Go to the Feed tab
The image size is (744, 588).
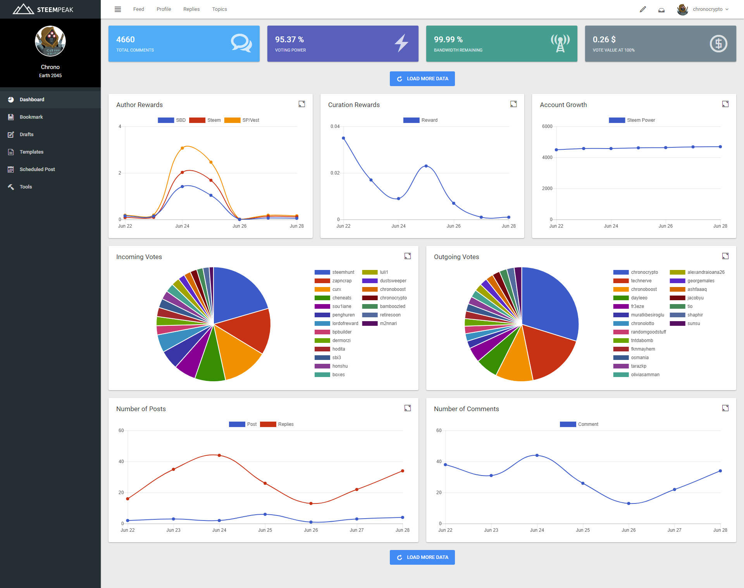(x=138, y=9)
